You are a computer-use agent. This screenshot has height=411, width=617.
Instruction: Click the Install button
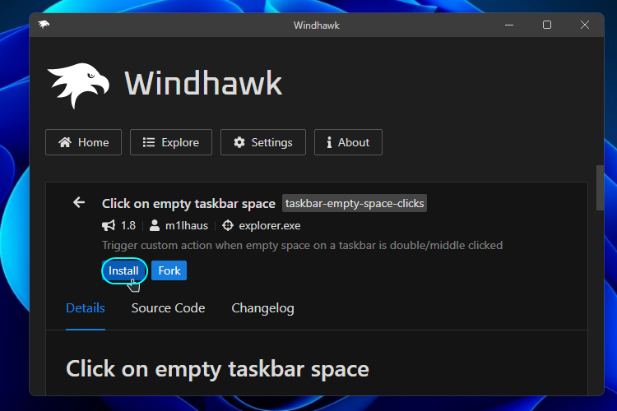point(123,270)
